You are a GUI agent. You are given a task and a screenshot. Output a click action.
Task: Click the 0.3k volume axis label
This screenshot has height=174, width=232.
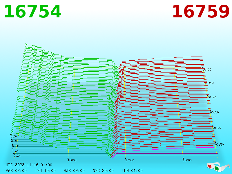pos(16,146)
